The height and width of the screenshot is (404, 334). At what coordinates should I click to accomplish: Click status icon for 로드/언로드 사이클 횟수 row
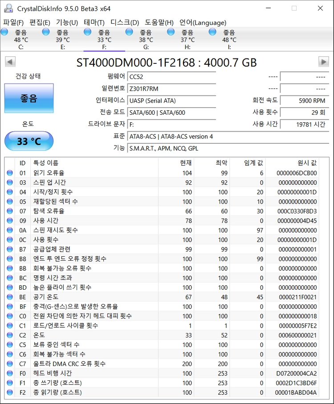tap(10, 325)
